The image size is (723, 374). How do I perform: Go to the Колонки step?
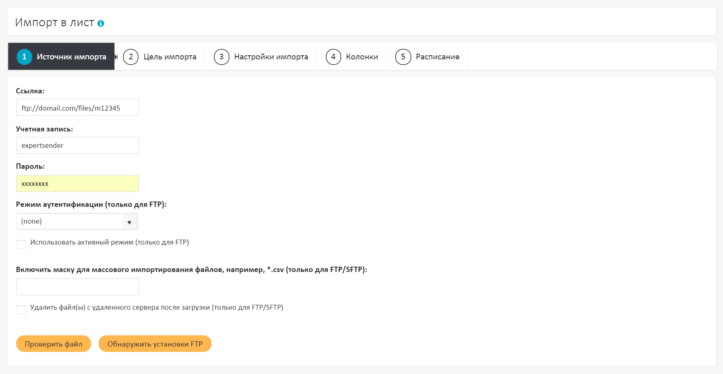coord(362,57)
